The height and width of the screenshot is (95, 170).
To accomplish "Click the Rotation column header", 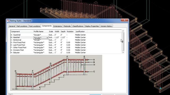I will 70,32.
